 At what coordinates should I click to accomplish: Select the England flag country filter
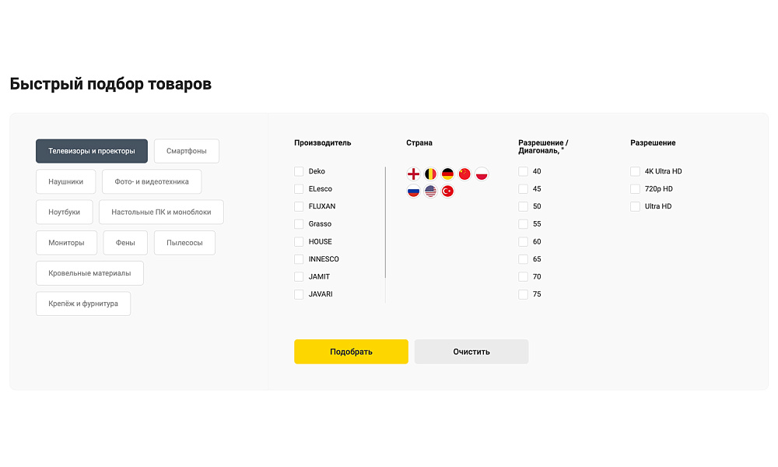(x=413, y=174)
